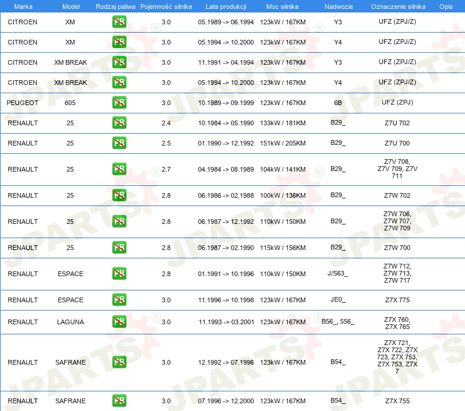
Task: Click petrol icon in XM BREAK 11.1991 row
Action: [119, 62]
